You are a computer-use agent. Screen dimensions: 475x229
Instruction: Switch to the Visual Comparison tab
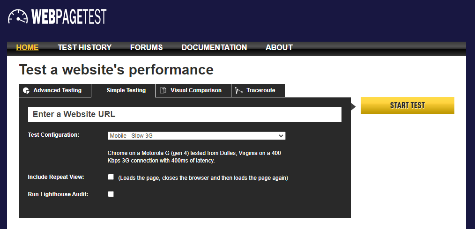(x=196, y=90)
